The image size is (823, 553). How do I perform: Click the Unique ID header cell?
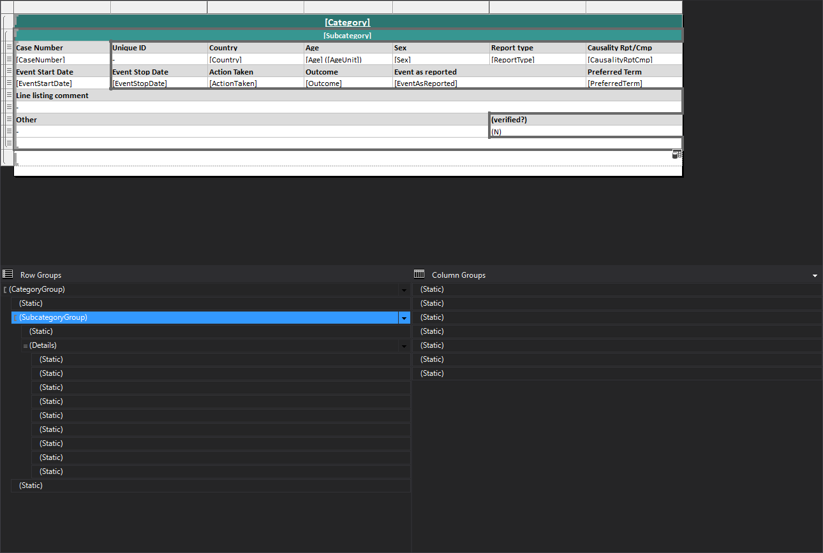159,48
